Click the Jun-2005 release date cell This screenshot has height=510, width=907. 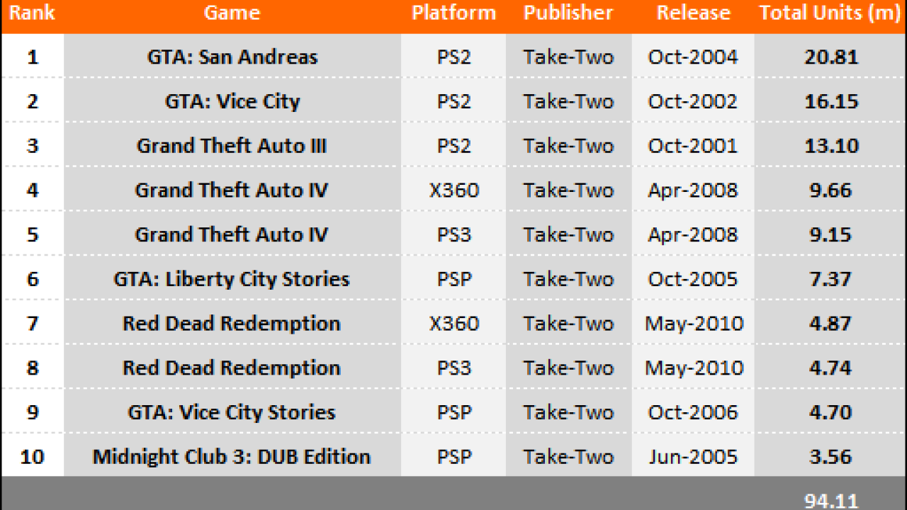click(x=692, y=457)
